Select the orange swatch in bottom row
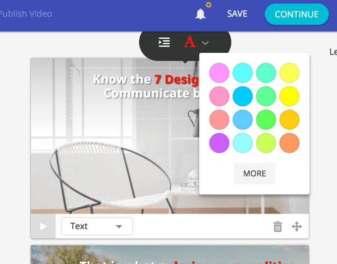 290,143
